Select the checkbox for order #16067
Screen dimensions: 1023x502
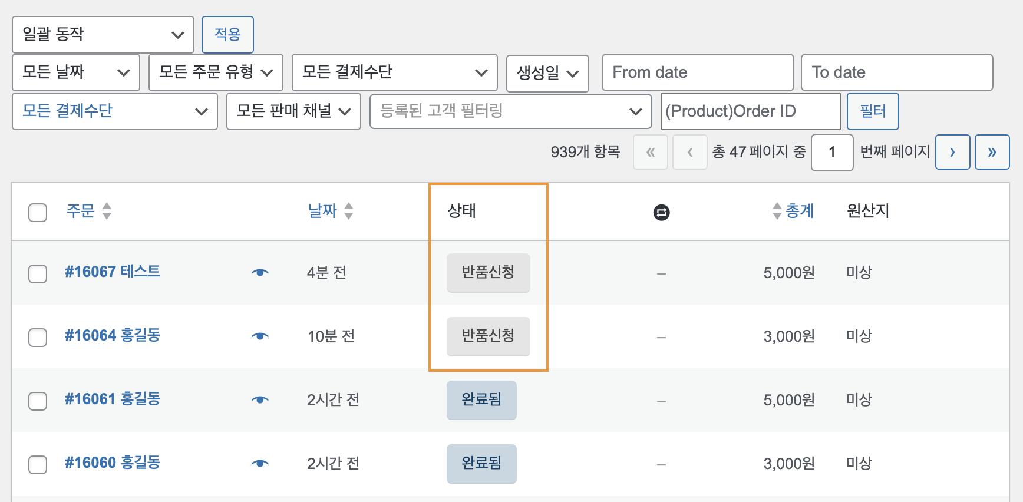pos(38,273)
